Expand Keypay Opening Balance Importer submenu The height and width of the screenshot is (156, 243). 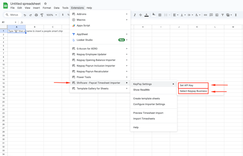point(100,60)
